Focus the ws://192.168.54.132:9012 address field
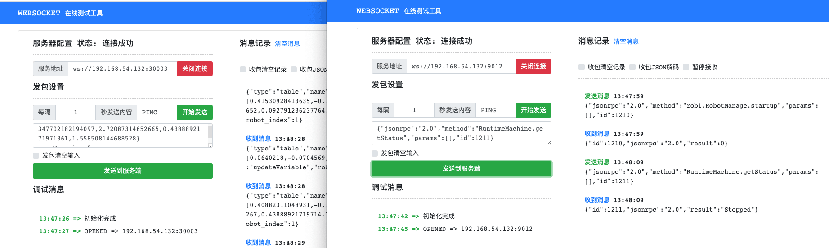829x248 pixels. (462, 66)
